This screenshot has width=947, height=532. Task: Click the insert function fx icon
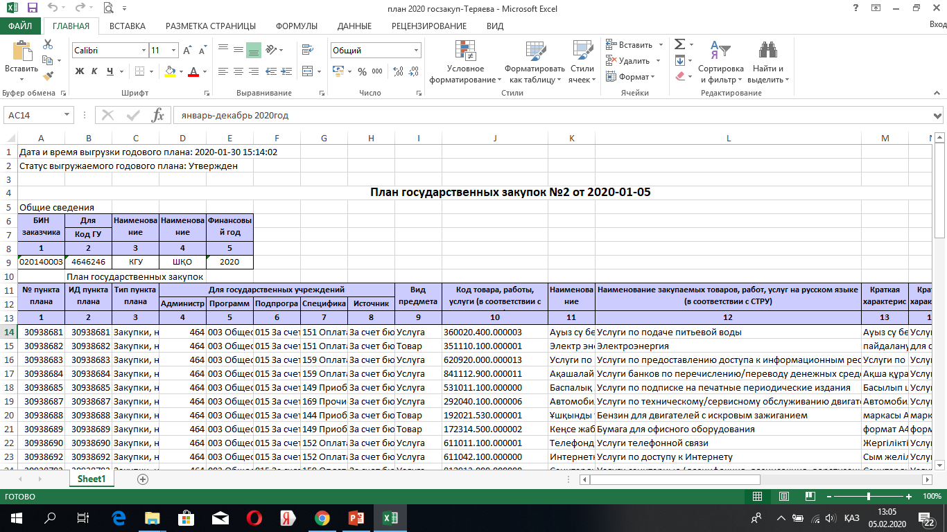click(157, 115)
